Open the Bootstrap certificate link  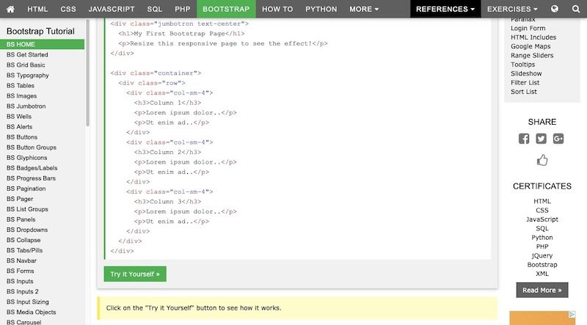pos(542,265)
